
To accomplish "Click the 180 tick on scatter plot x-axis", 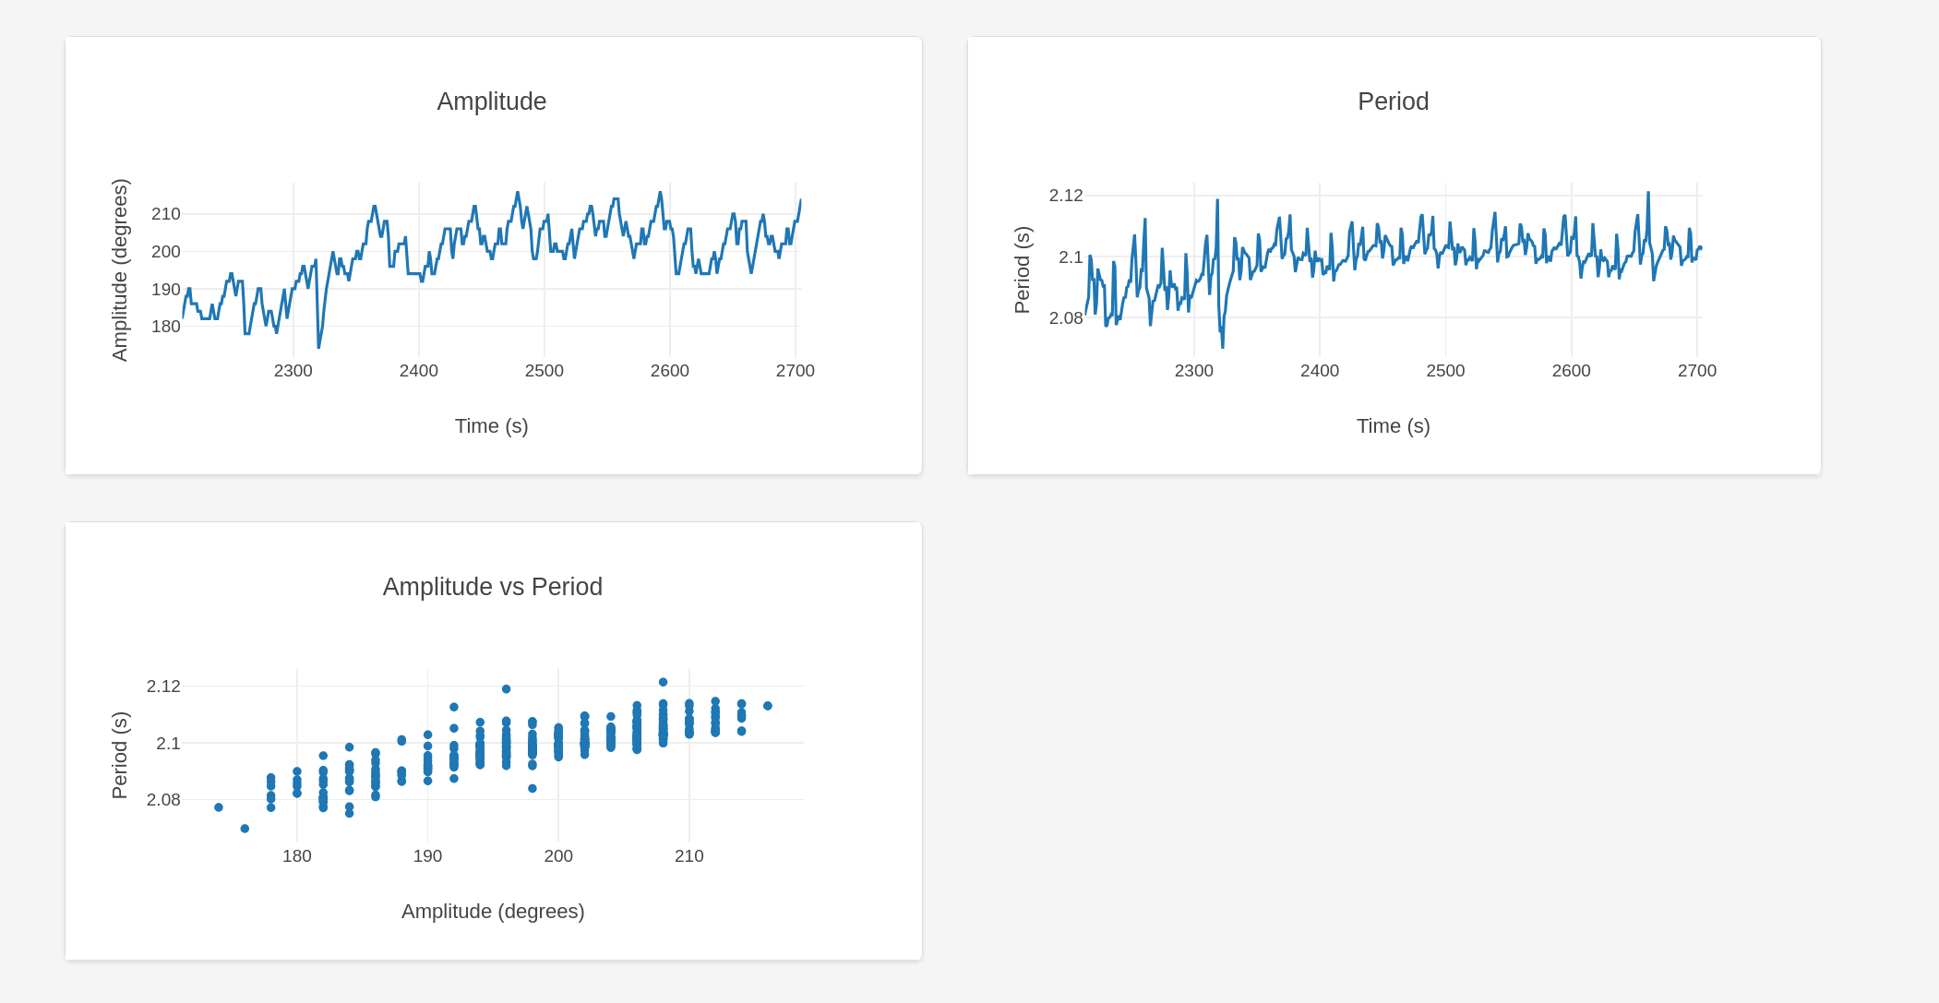I will coord(296,856).
